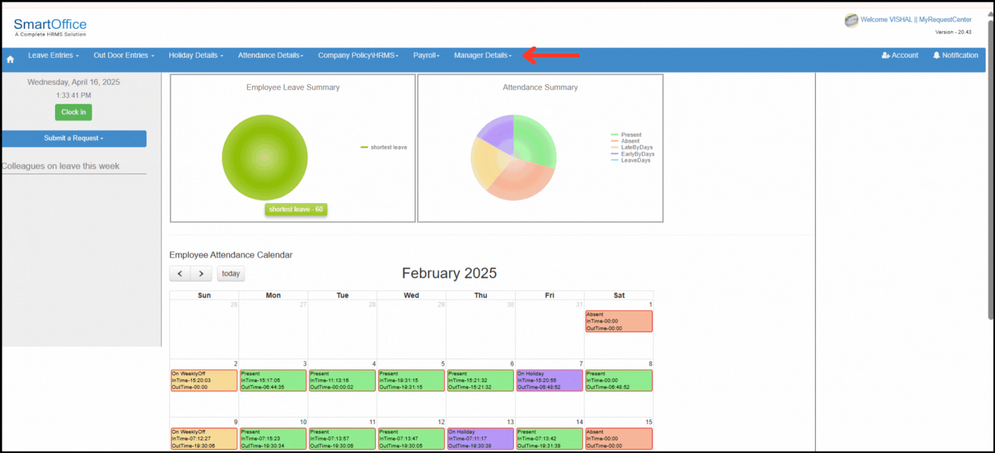This screenshot has height=453, width=995.
Task: Click the today calendar button
Action: (231, 274)
